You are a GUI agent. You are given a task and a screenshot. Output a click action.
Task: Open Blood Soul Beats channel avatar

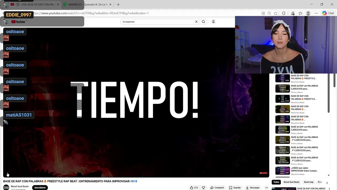coord(6,187)
